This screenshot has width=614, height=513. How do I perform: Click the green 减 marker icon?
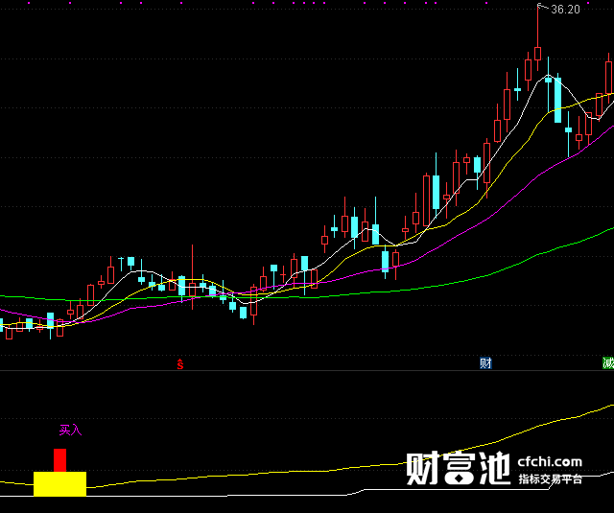[x=608, y=363]
